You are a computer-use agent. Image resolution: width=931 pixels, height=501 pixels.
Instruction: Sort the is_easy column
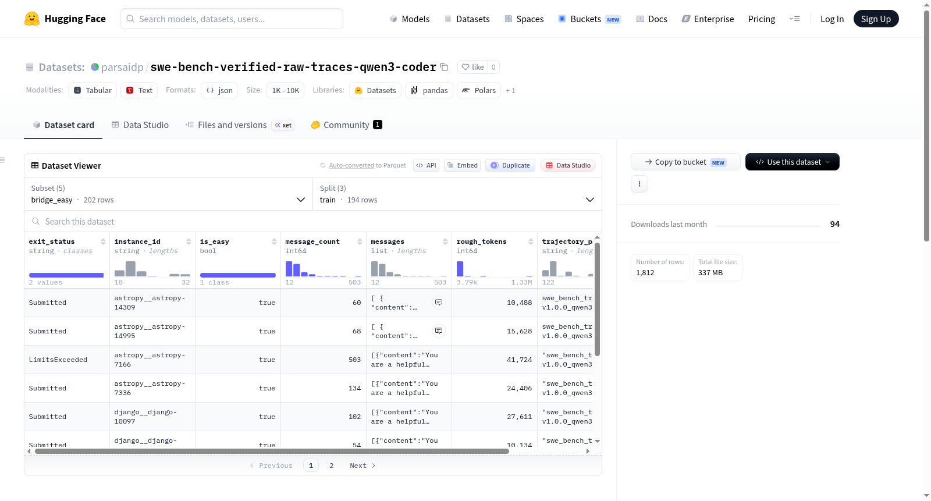coord(274,241)
